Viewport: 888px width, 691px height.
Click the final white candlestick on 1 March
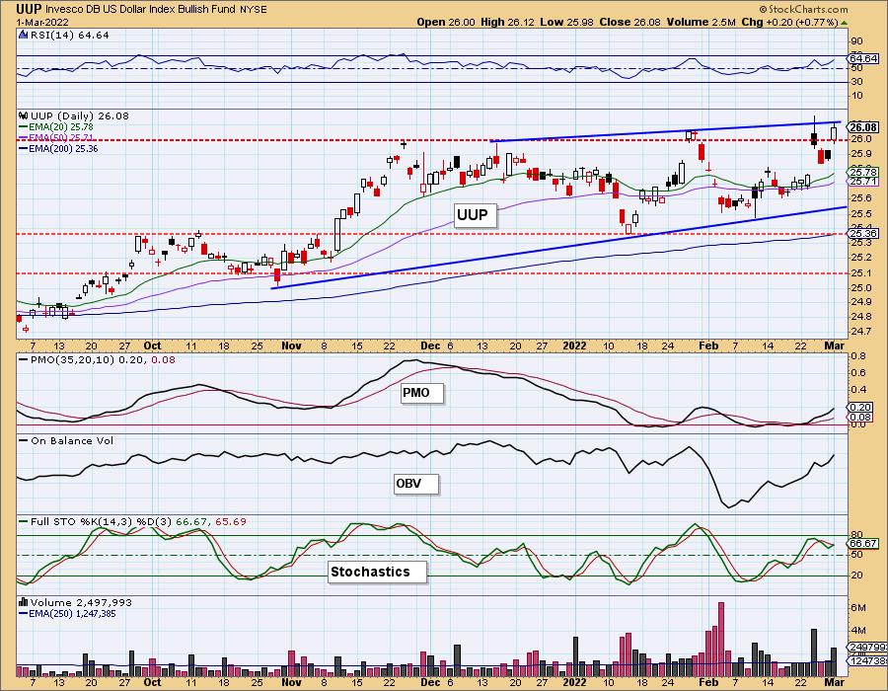coord(834,134)
